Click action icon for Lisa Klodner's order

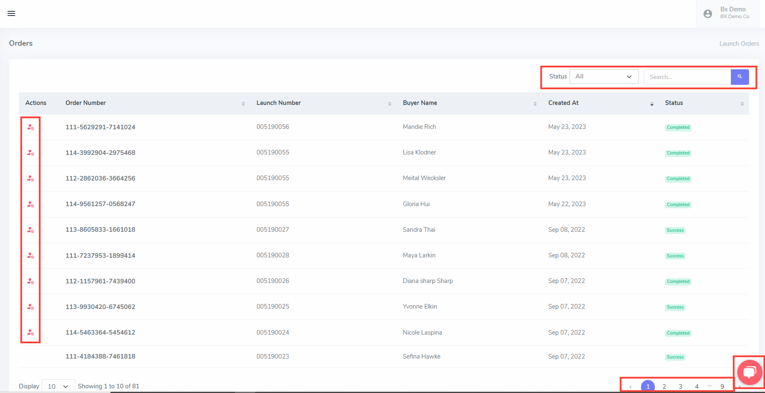[x=30, y=153]
